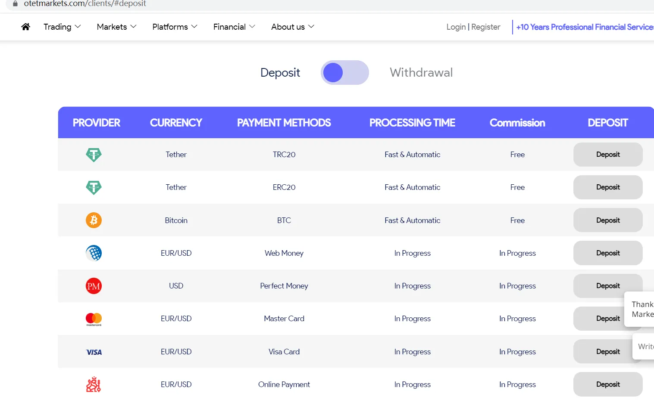Open the Login link
Image resolution: width=654 pixels, height=403 pixels.
click(456, 27)
